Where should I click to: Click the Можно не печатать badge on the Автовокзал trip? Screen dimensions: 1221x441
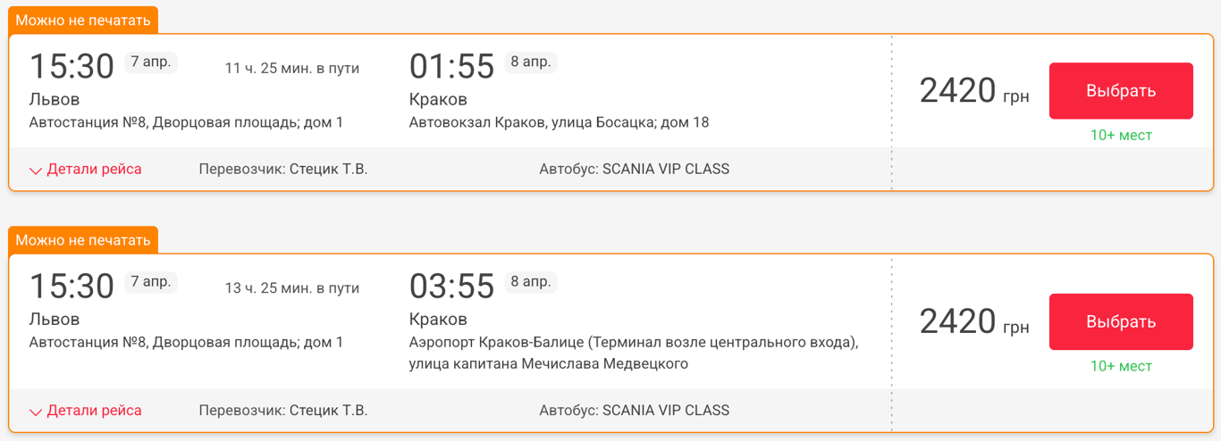click(83, 20)
